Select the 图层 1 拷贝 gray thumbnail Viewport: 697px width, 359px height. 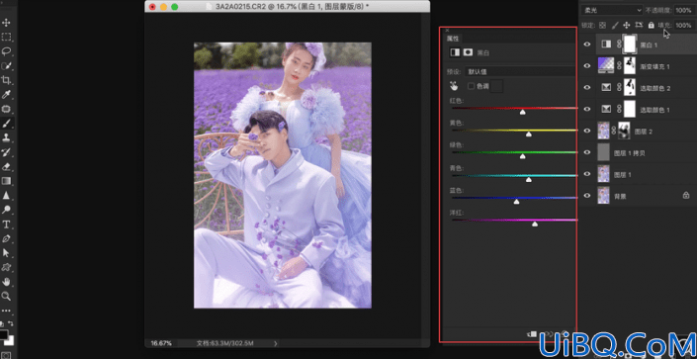pyautogui.click(x=603, y=152)
